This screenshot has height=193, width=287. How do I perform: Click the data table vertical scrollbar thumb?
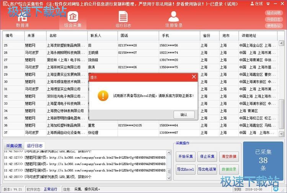pos(281,114)
